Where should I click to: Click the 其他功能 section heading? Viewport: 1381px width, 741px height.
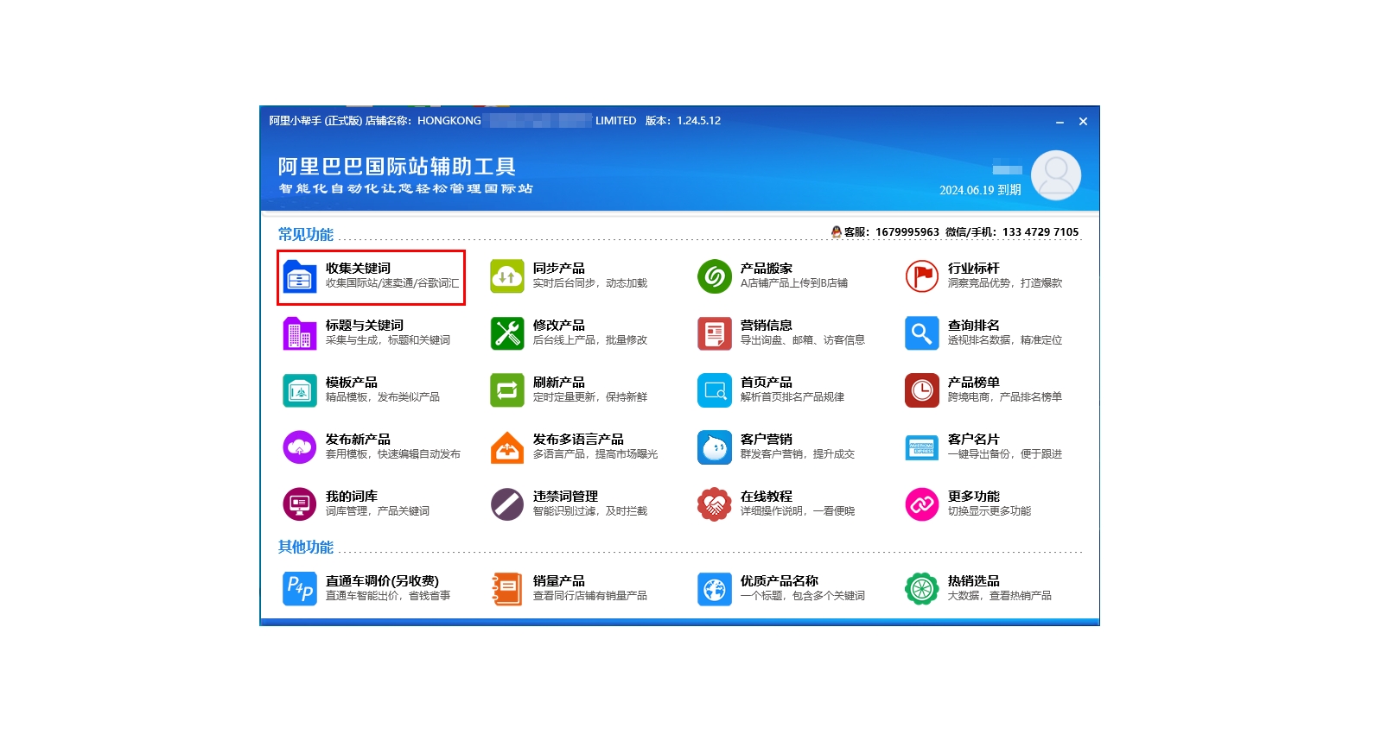pos(305,547)
